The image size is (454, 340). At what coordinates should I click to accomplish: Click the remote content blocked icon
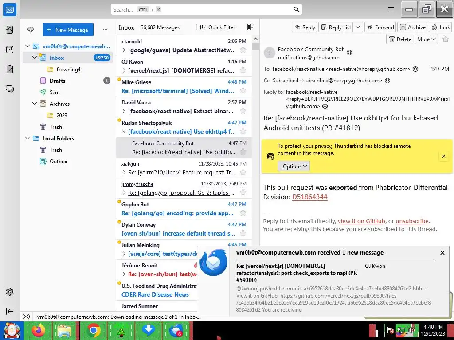point(270,156)
